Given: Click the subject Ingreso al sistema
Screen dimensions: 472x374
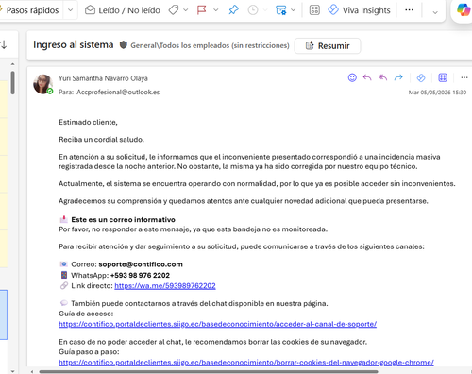Looking at the screenshot, I should [x=74, y=45].
